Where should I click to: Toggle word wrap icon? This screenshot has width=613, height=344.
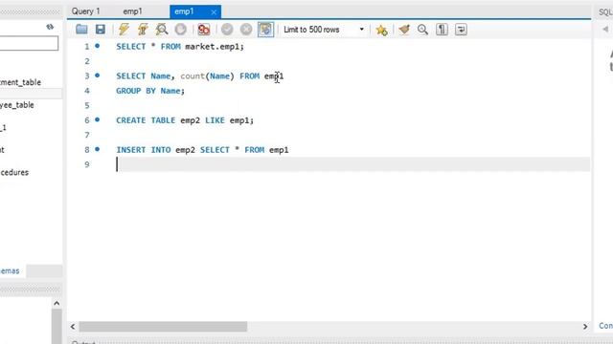click(461, 30)
